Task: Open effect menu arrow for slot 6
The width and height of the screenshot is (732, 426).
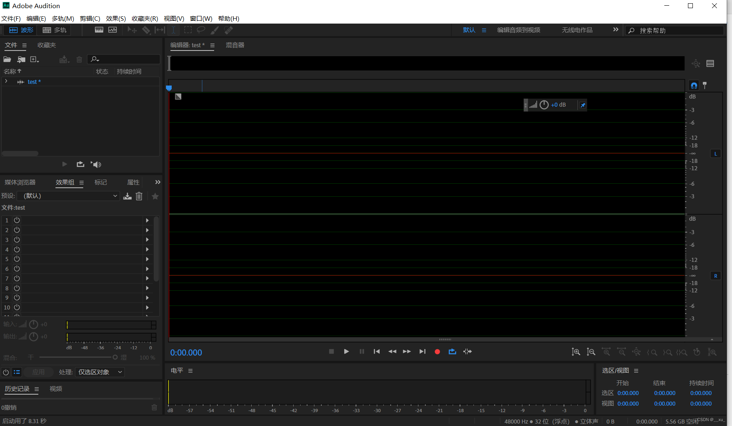Action: [147, 269]
